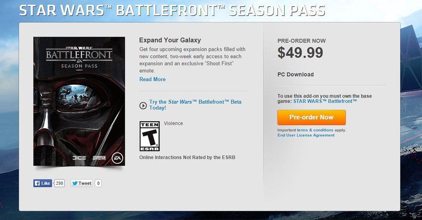Click the Facebook Like button

coord(43,183)
